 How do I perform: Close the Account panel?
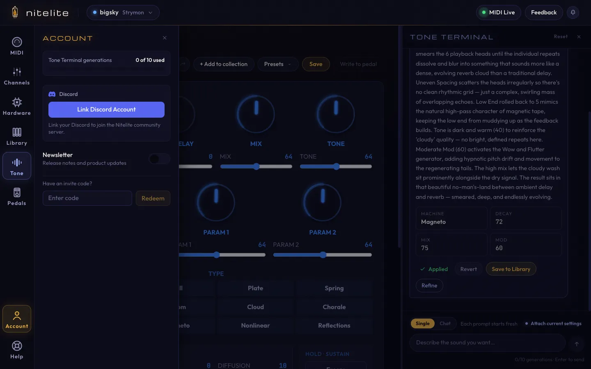pyautogui.click(x=165, y=38)
